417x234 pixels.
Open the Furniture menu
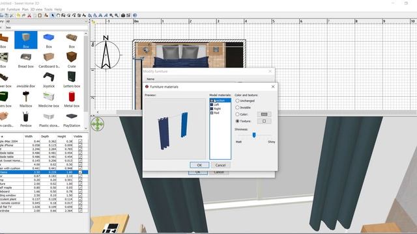point(13,9)
